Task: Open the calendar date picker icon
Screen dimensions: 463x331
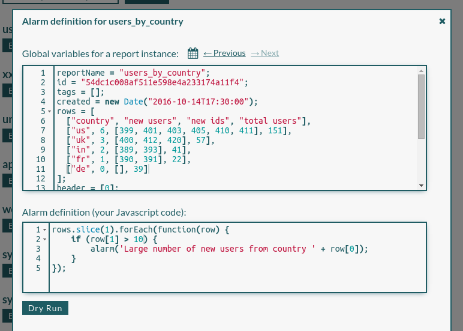Action: pos(193,53)
